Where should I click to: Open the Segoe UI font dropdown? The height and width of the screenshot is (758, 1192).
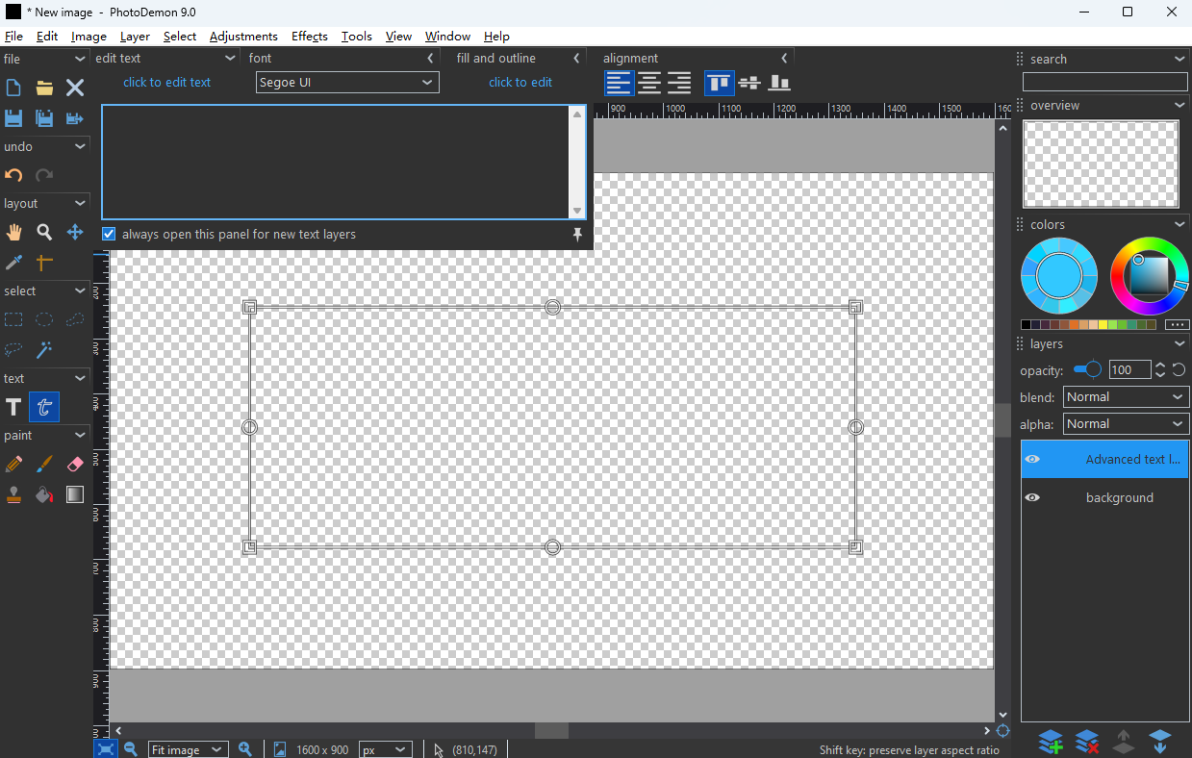(x=347, y=83)
